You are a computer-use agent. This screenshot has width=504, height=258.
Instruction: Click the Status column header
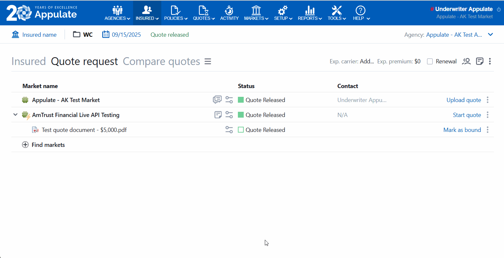pyautogui.click(x=246, y=86)
